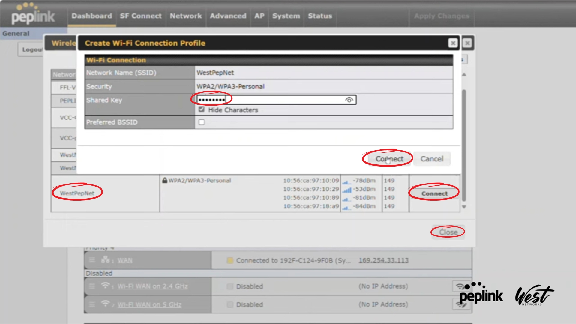Focus the Shared Key password field
The width and height of the screenshot is (576, 324).
tap(285, 100)
